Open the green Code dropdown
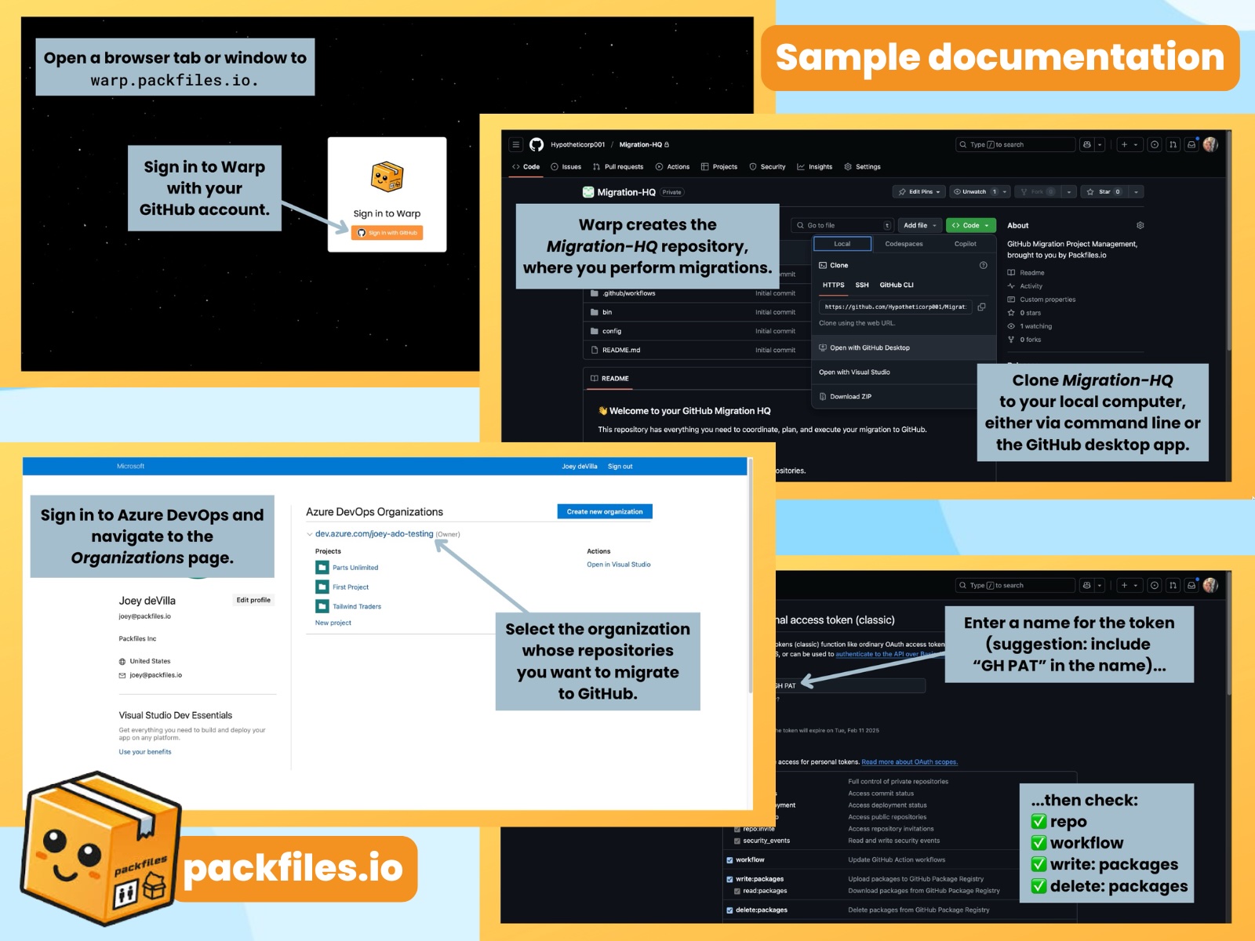This screenshot has height=941, width=1255. pos(971,225)
